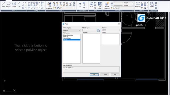Click the calculator icon in Utilities panel
The image size is (170, 95).
pyautogui.click(x=142, y=5)
